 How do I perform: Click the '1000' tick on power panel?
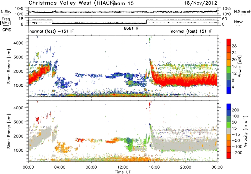click(x=19, y=85)
